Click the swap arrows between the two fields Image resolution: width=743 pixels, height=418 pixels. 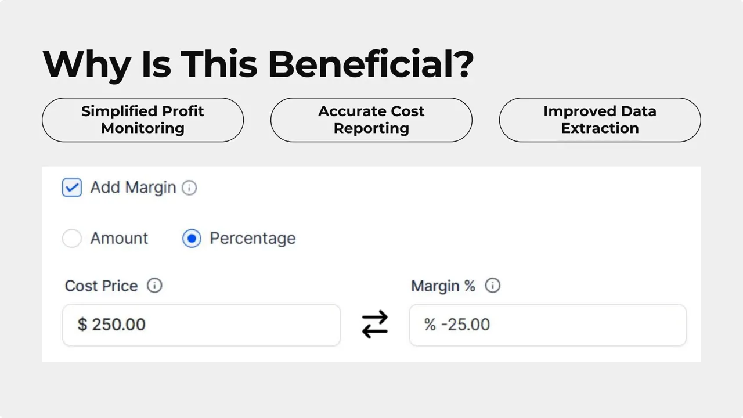pyautogui.click(x=374, y=325)
